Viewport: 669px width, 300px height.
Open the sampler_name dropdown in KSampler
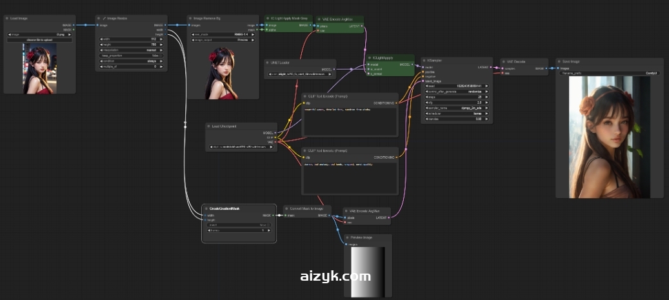[x=455, y=108]
